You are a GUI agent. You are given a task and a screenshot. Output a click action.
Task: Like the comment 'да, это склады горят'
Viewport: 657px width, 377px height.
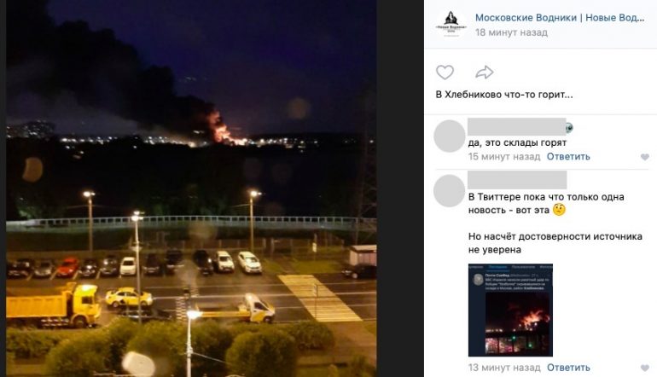click(x=645, y=157)
